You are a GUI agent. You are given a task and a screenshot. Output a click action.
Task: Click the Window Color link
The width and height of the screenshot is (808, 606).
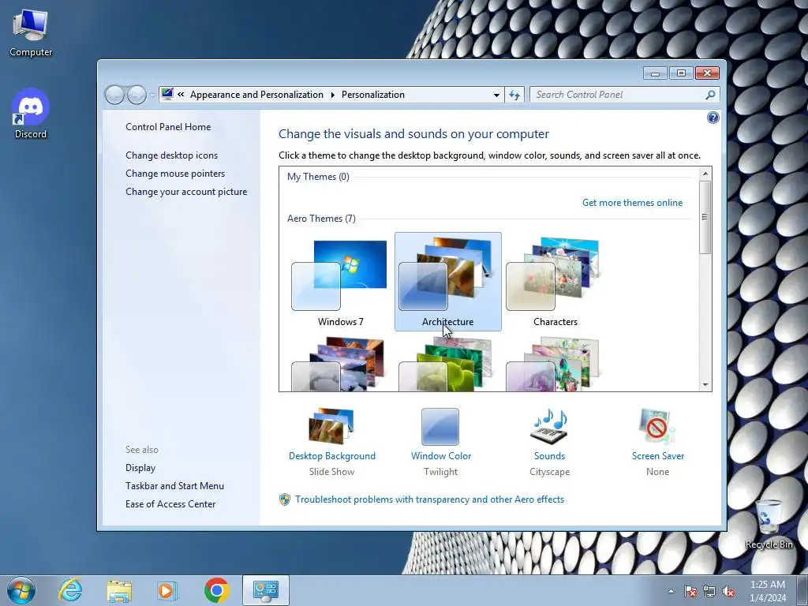[x=441, y=456]
